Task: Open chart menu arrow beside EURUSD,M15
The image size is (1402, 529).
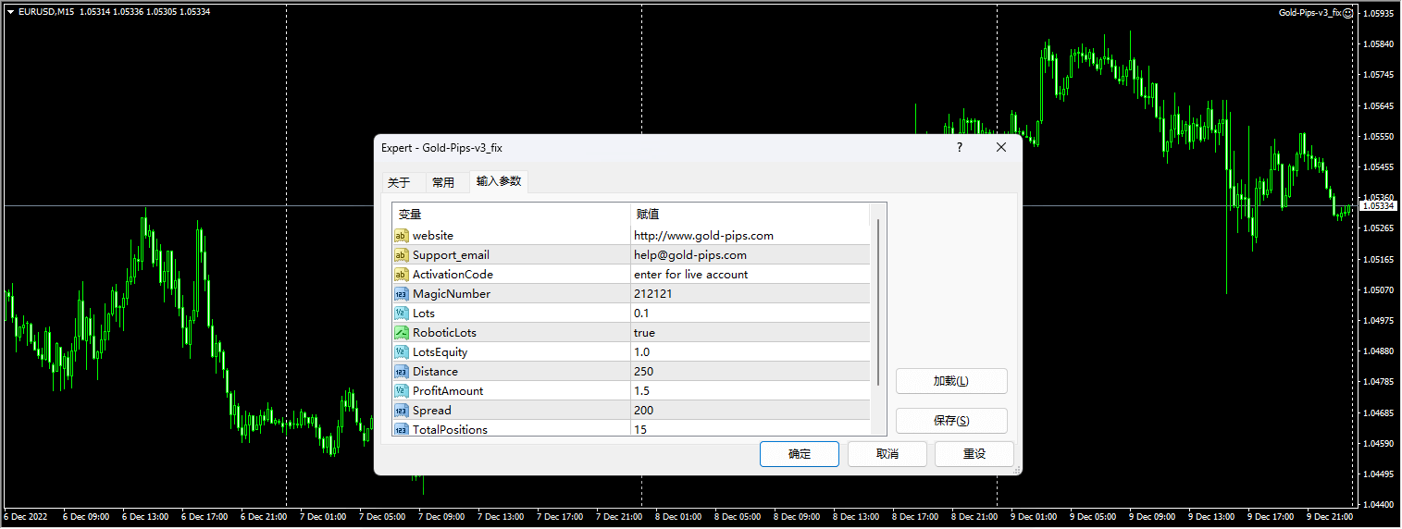Action: 10,12
